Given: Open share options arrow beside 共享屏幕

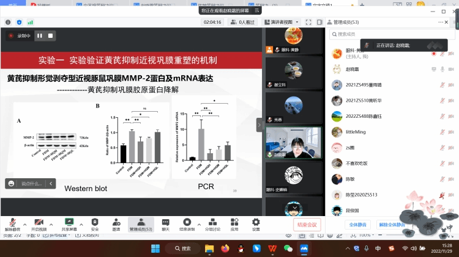Looking at the screenshot, I should (81, 225).
